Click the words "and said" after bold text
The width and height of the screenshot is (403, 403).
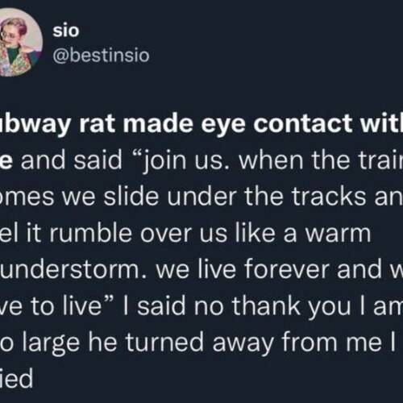point(72,160)
